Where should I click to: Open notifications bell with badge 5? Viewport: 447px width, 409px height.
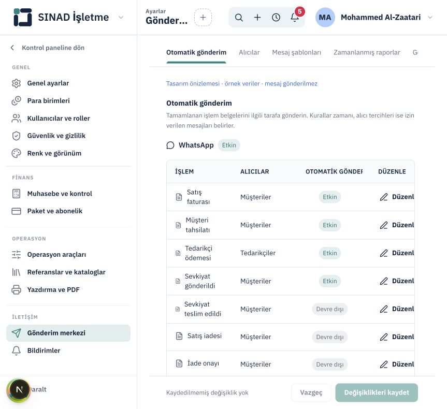pyautogui.click(x=295, y=18)
